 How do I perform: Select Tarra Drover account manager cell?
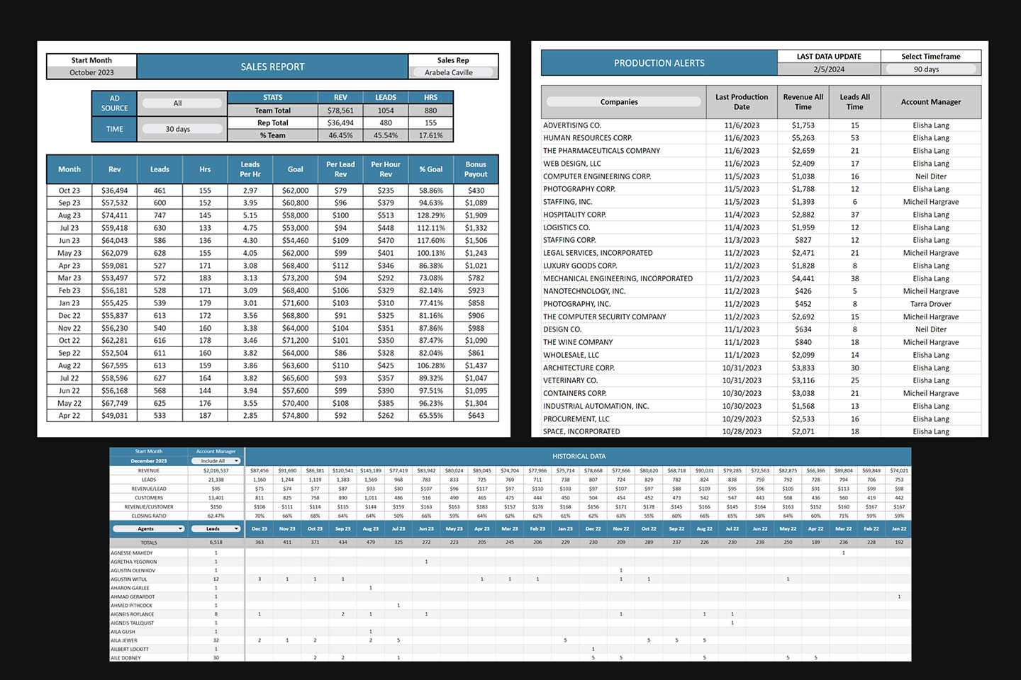(x=931, y=304)
